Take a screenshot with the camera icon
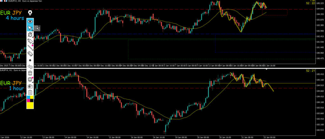 [30, 86]
